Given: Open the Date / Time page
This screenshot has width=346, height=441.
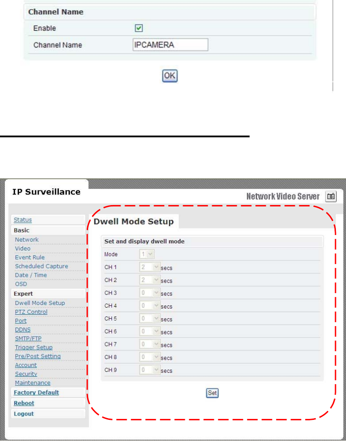Looking at the screenshot, I should pyautogui.click(x=31, y=275).
